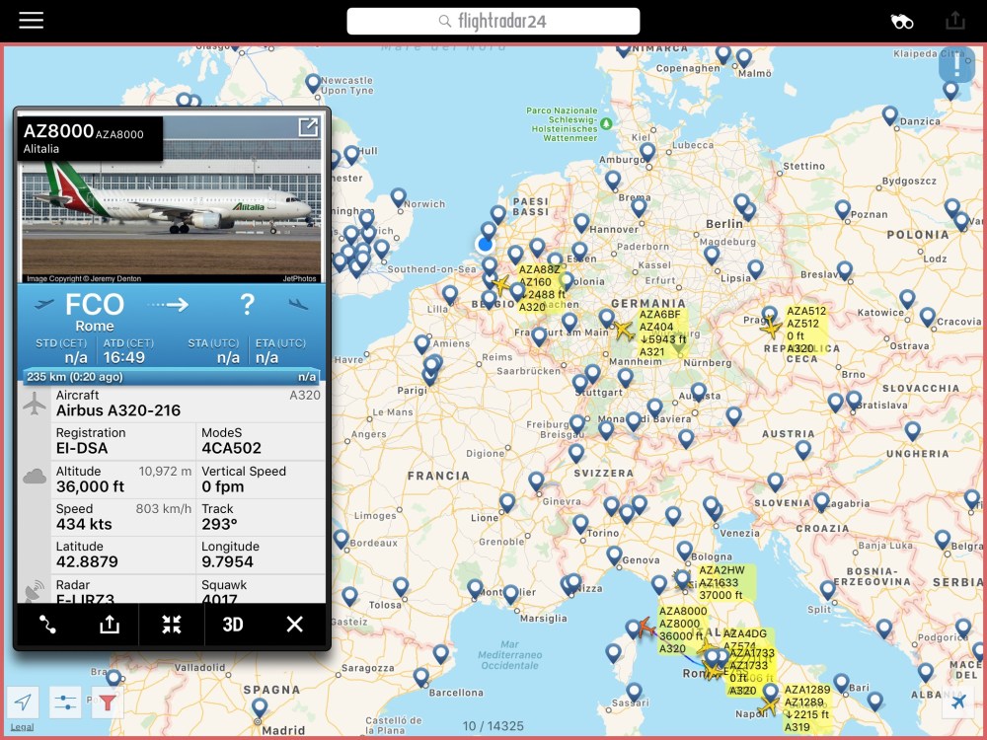The width and height of the screenshot is (987, 740).
Task: Select the orange AZ8000 plane on map
Action: click(x=645, y=627)
